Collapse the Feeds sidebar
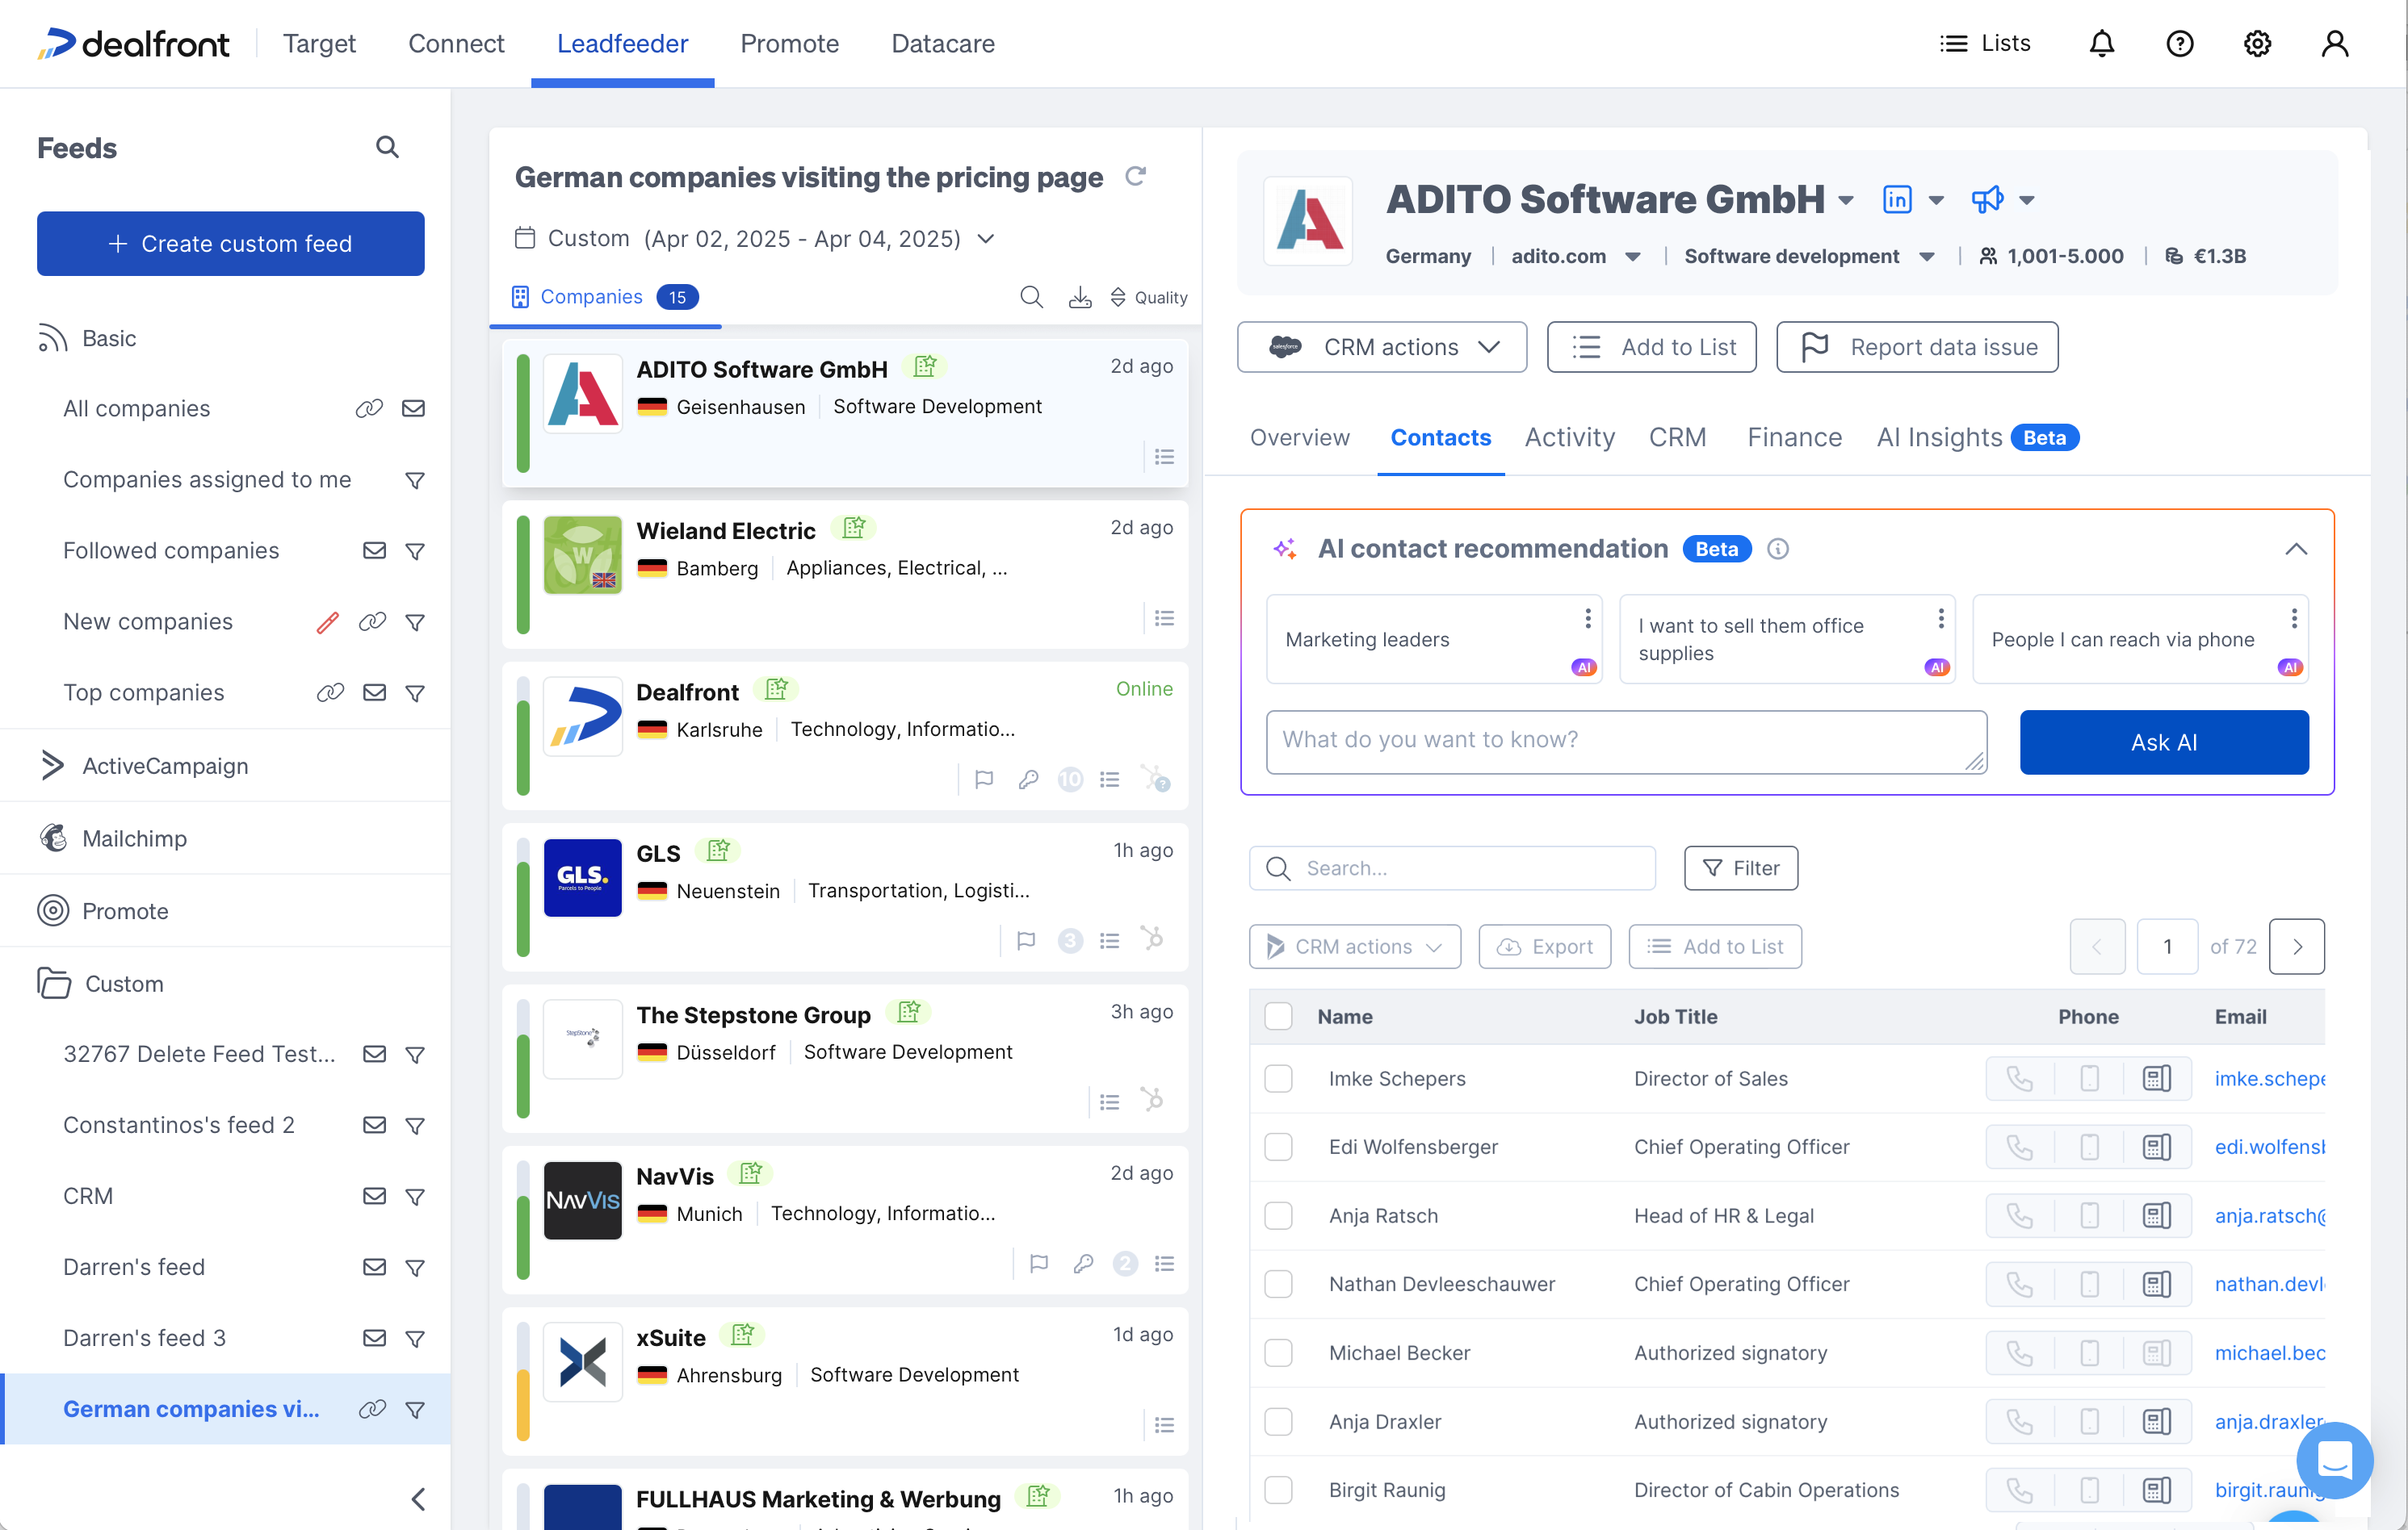This screenshot has height=1530, width=2408. 418,1498
